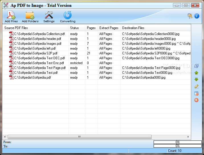Click destination Softpedia header0000.jpg

tap(149, 39)
